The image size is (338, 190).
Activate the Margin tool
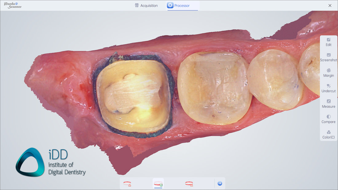(x=328, y=73)
